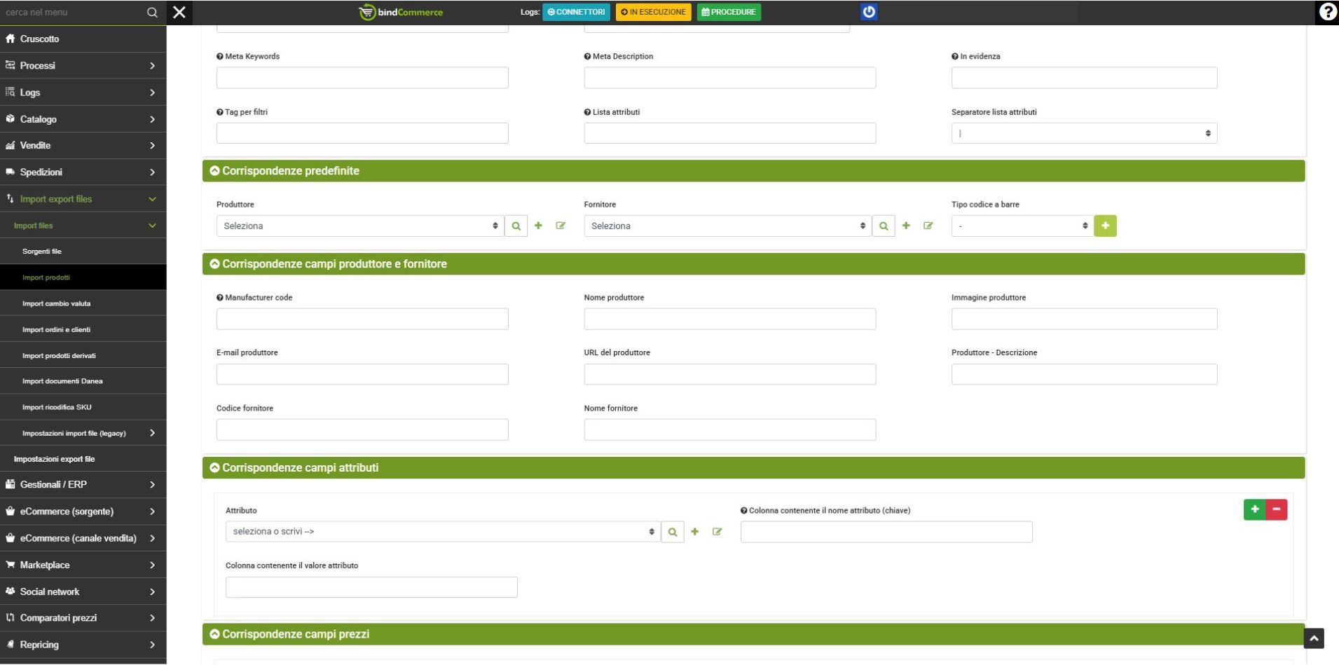Open Import ordini e clienti menu item
Screen dimensions: 1339x665
[56, 329]
